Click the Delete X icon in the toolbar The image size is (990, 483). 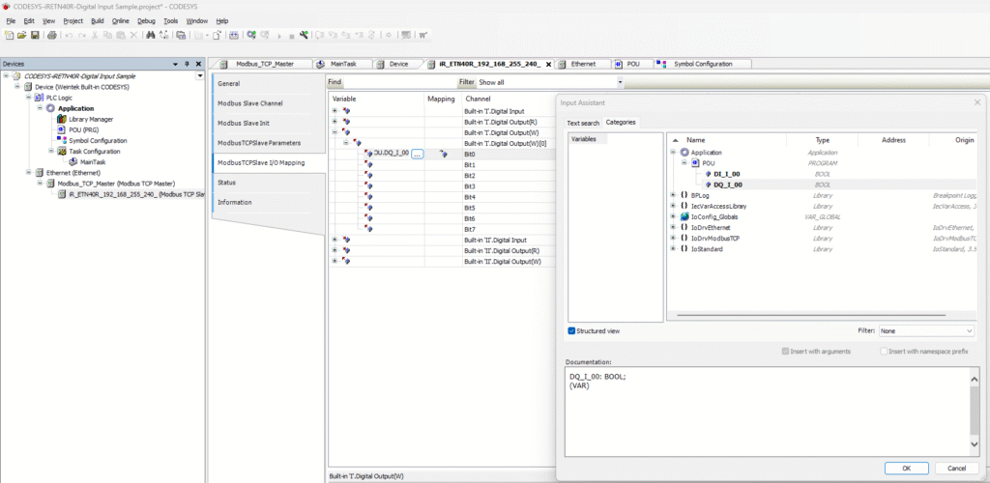tap(133, 35)
